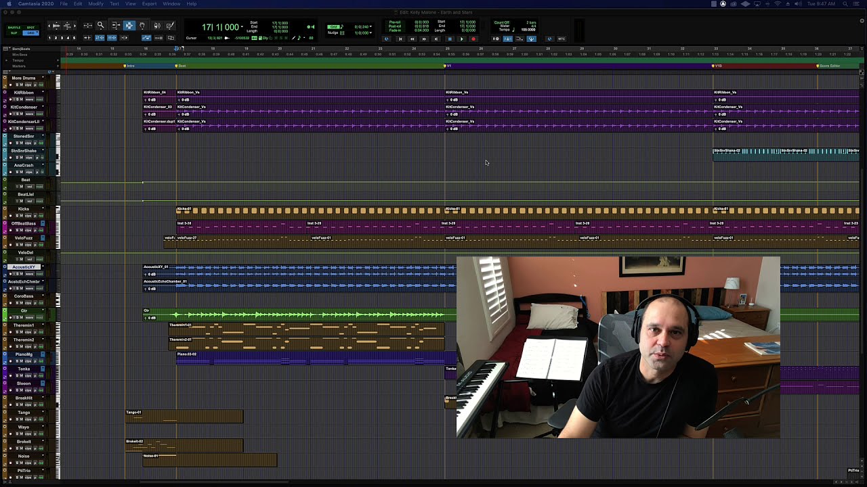
Task: Open the Nudge value dropdown
Action: pos(371,32)
